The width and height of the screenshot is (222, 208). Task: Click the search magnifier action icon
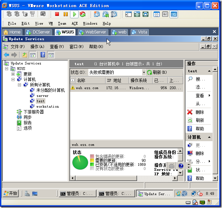click(190, 79)
